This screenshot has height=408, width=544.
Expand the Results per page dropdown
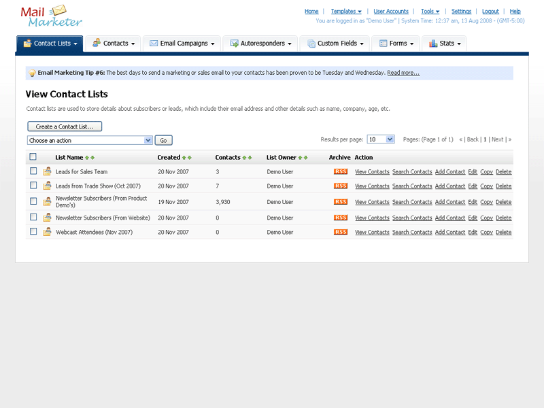point(381,139)
